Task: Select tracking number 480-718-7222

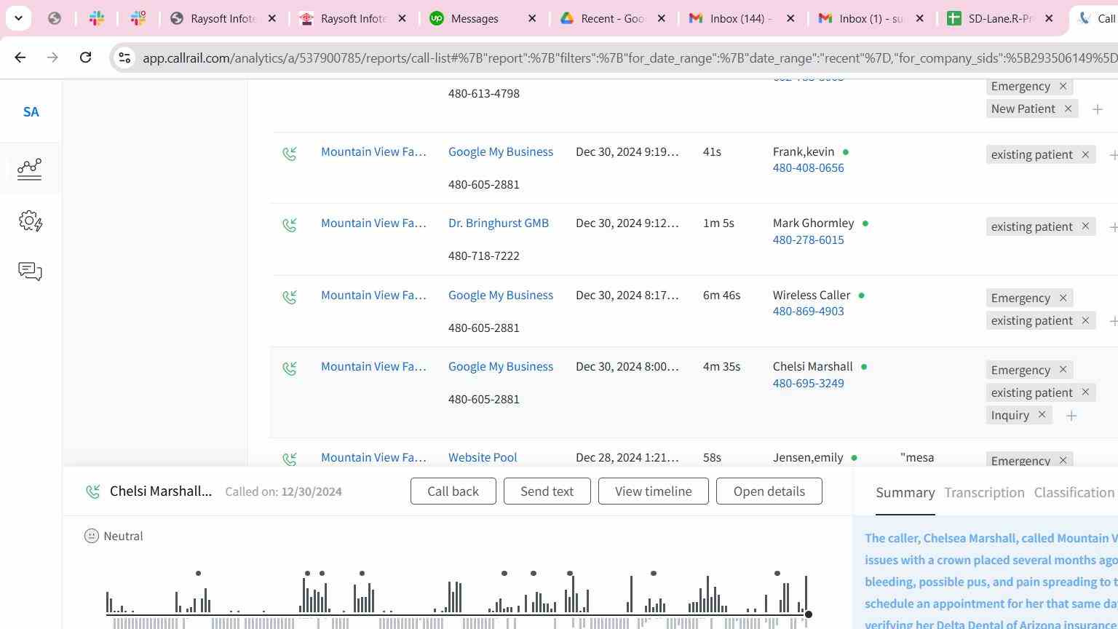Action: click(x=484, y=256)
